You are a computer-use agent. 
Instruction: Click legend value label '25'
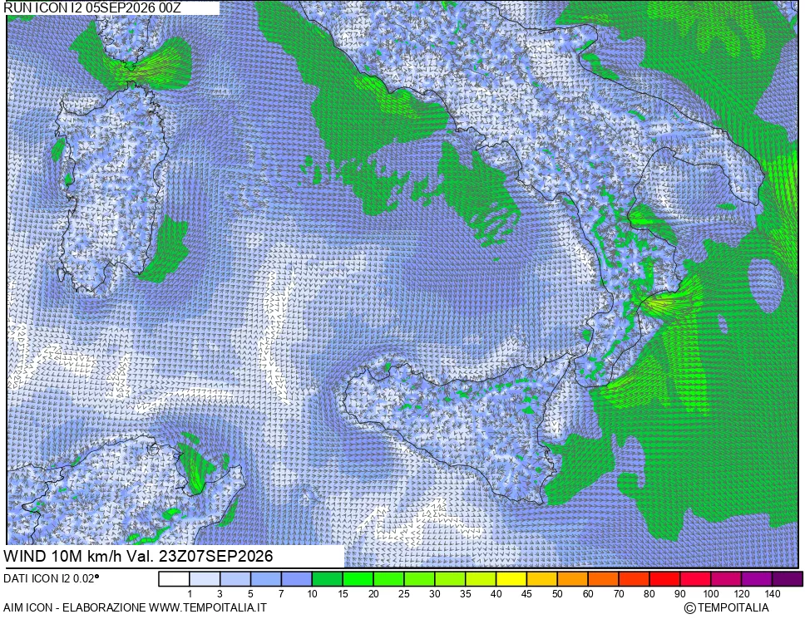[404, 594]
